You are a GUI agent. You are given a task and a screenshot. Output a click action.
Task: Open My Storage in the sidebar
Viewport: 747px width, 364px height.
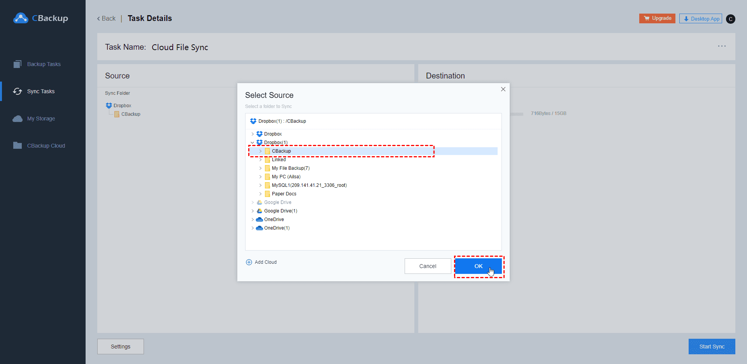pos(41,118)
